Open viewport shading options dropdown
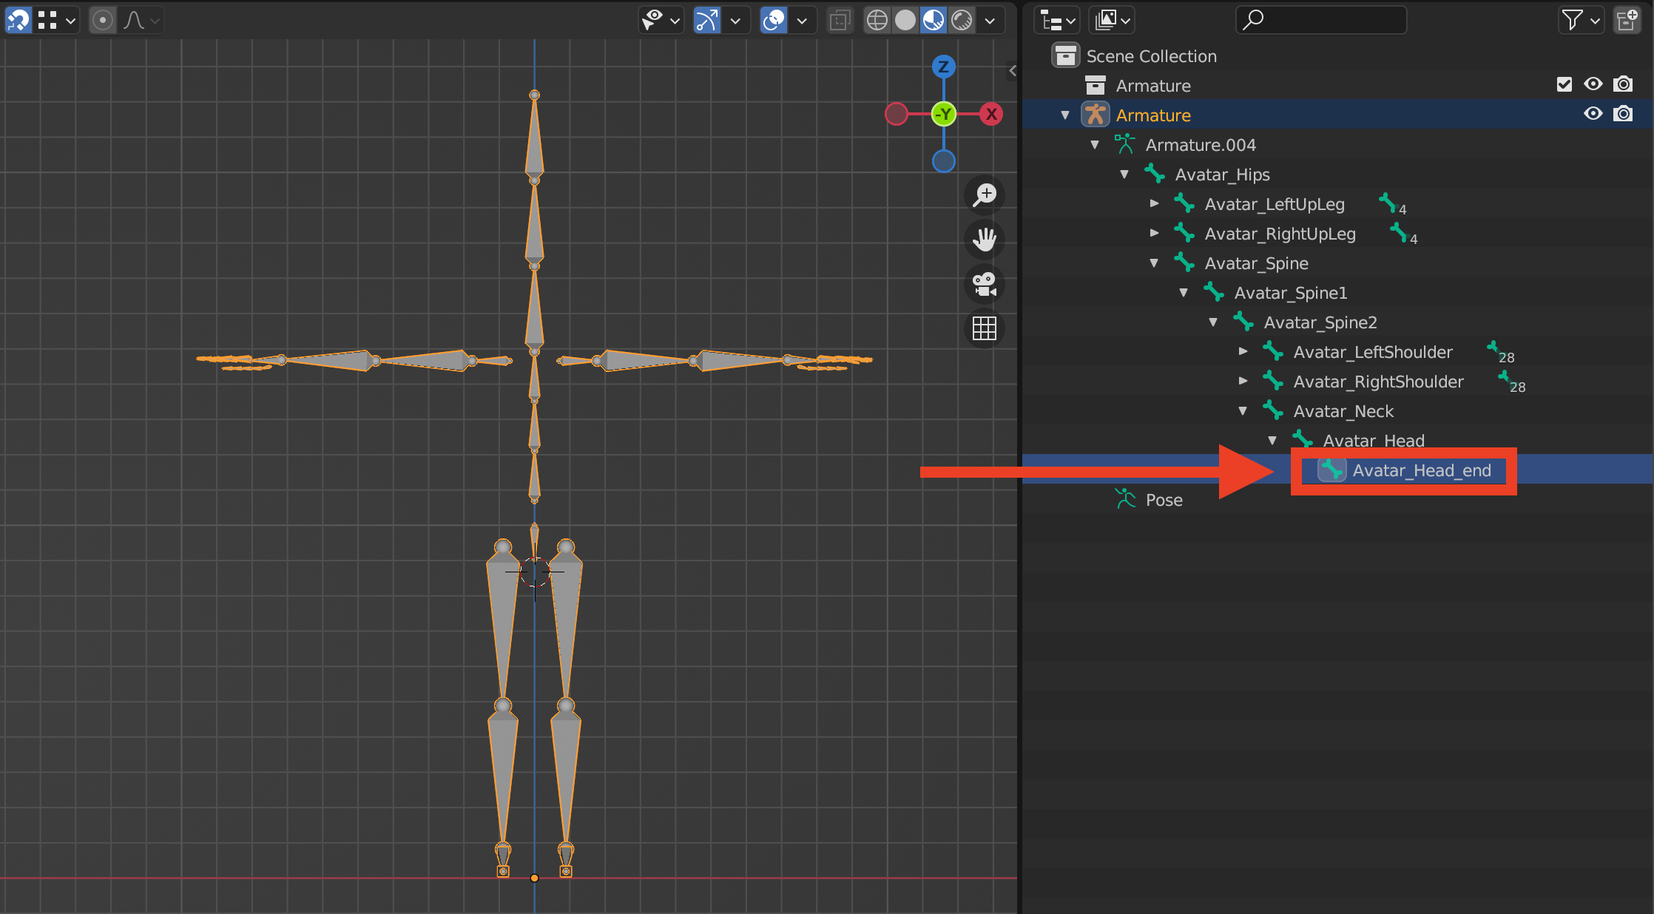This screenshot has width=1654, height=914. (990, 20)
